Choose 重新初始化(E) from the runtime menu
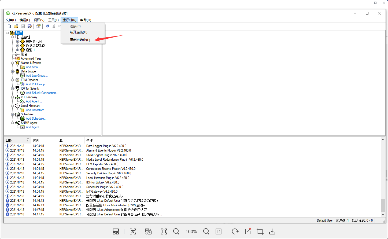The height and width of the screenshot is (239, 388). 80,40
